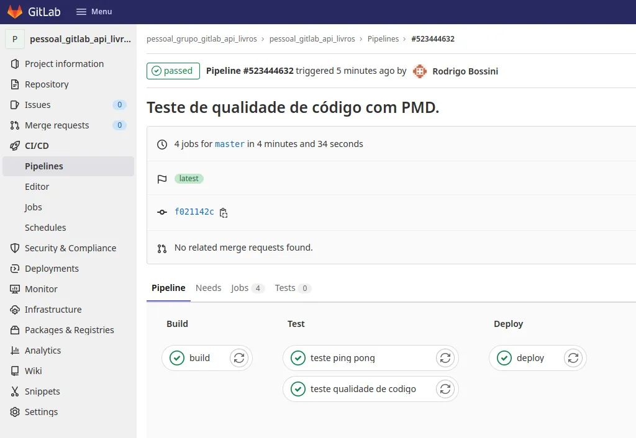Open the CI/CD Editor

[x=37, y=187]
